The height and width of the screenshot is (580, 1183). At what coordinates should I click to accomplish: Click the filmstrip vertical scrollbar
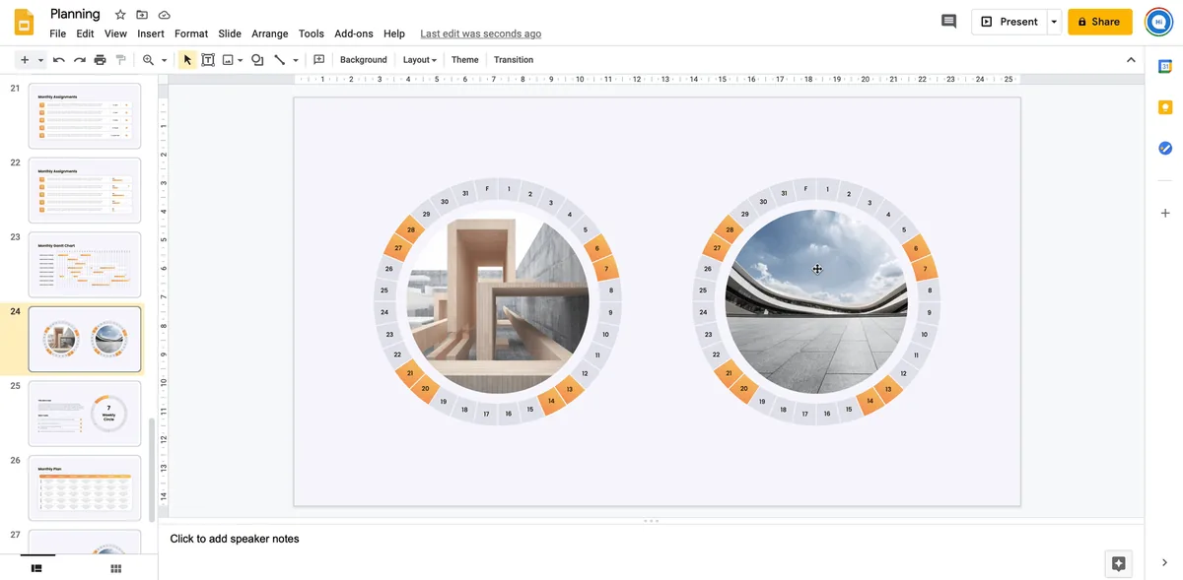point(151,471)
